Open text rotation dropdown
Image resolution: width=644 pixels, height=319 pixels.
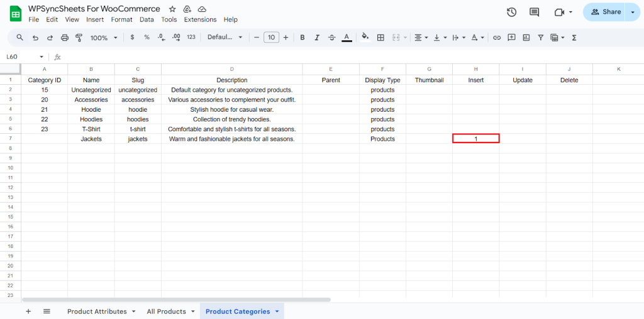(477, 38)
